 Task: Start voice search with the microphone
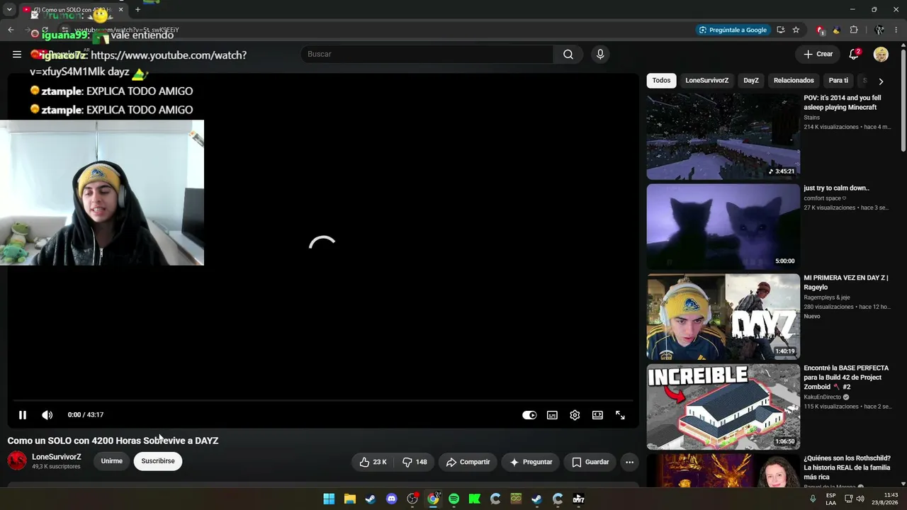[600, 55]
